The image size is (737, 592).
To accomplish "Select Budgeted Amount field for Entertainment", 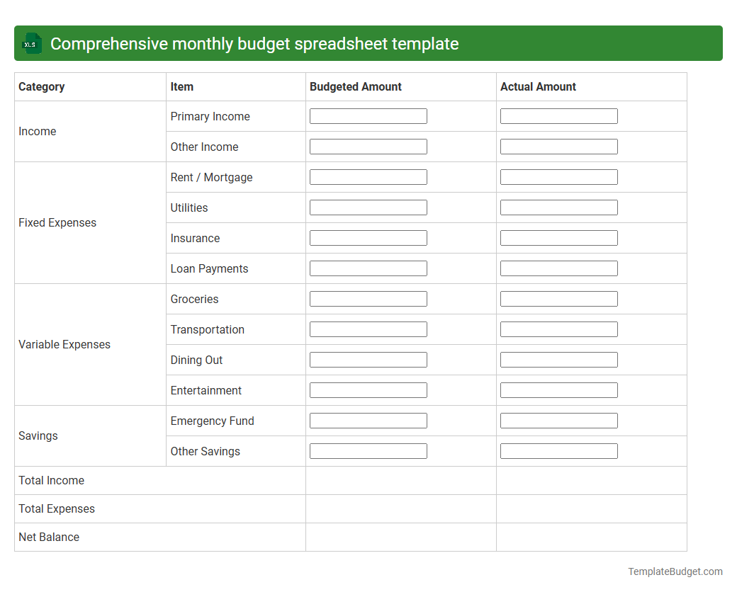I will click(x=368, y=389).
